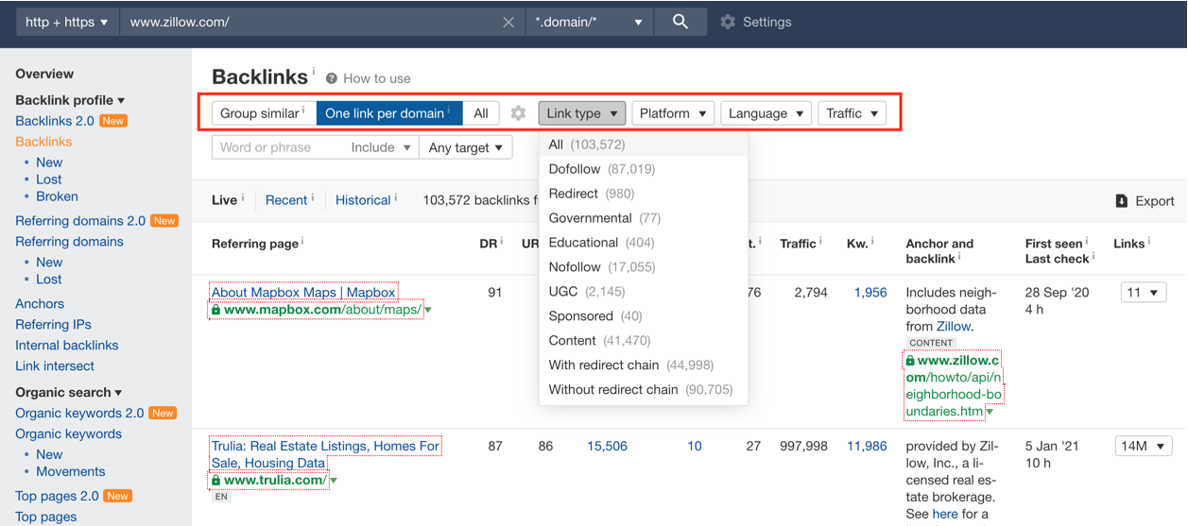Viewport: 1188px width, 526px height.
Task: Collapse the Backlink profile section
Action: click(x=70, y=100)
